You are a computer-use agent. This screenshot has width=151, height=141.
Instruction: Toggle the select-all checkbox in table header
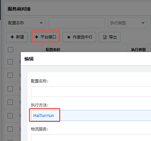(11, 50)
